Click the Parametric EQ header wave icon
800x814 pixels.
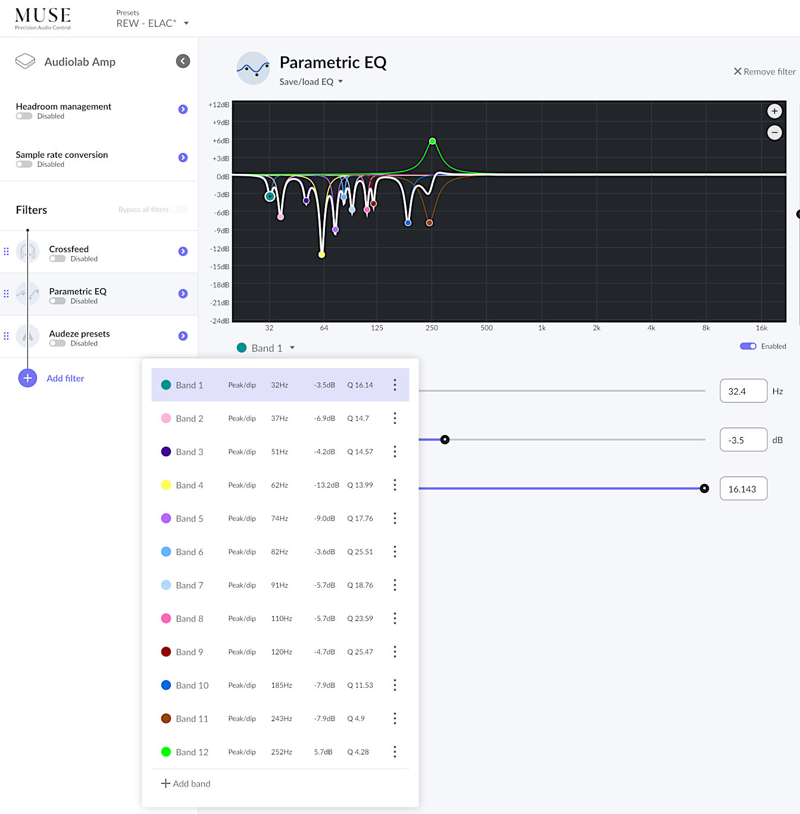click(253, 68)
